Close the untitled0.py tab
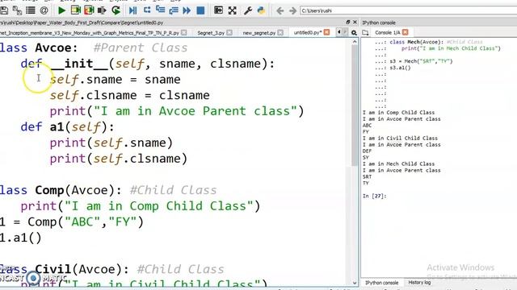The height and width of the screenshot is (290, 517). tap(326, 32)
